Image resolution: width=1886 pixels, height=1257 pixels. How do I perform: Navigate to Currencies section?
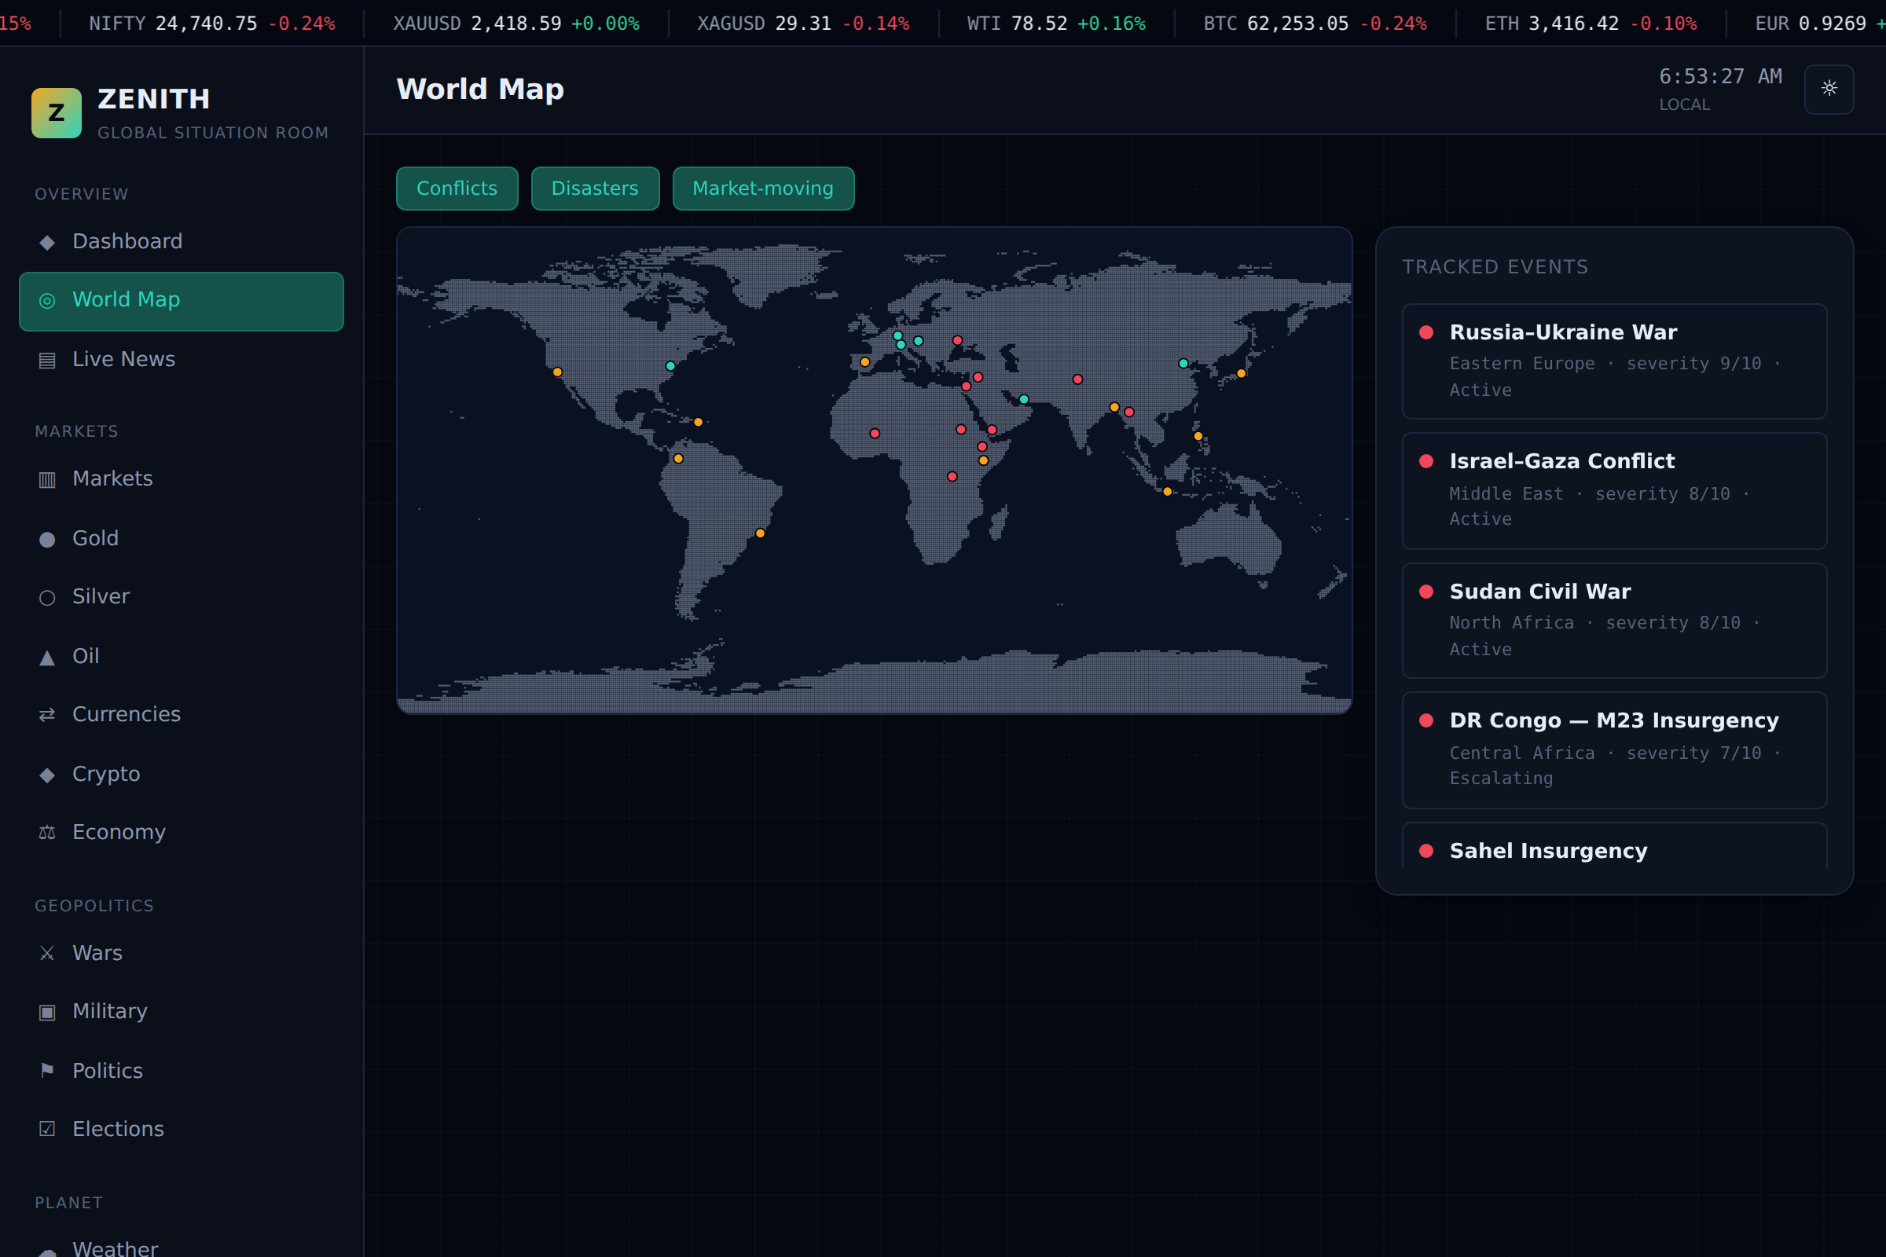coord(182,715)
